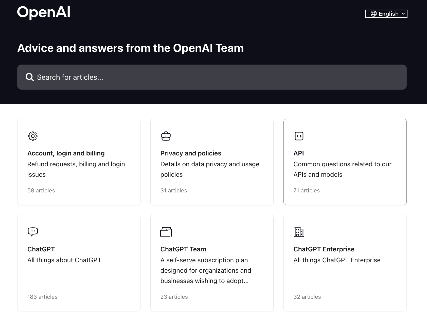Click the folder icon on ChatGPT Team card
Viewport: 427px width, 319px height.
pos(166,232)
